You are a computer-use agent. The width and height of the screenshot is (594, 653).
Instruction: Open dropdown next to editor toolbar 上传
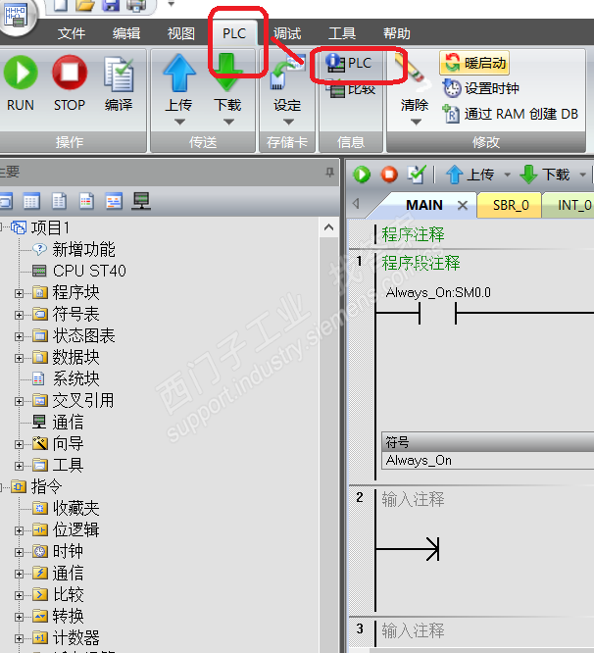pos(508,175)
